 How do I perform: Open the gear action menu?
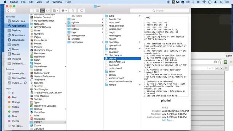[x=64, y=11]
